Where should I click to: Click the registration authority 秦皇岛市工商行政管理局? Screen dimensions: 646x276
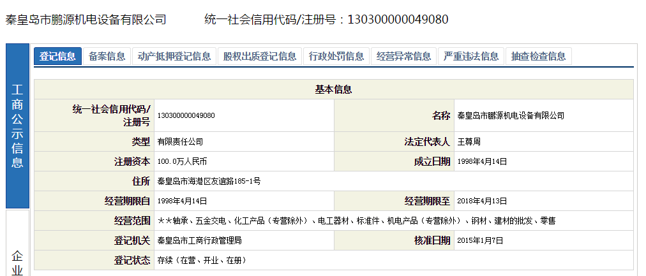(199, 240)
